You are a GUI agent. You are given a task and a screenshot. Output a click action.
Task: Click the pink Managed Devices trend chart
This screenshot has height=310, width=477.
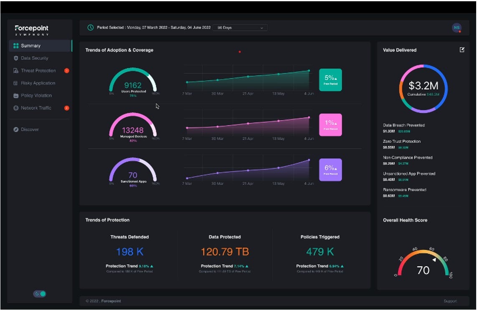[x=248, y=125]
